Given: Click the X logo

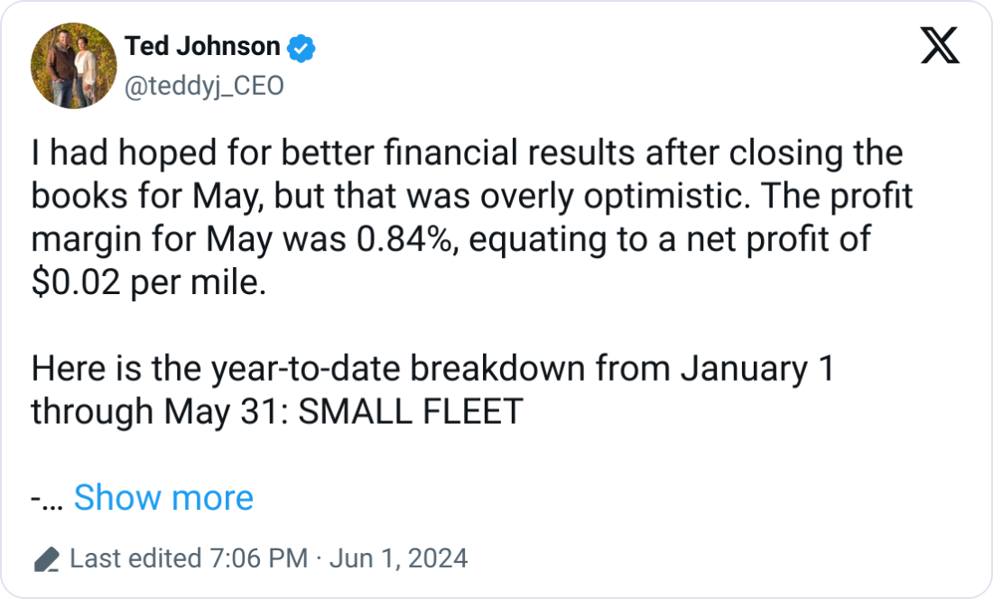Looking at the screenshot, I should 940,44.
